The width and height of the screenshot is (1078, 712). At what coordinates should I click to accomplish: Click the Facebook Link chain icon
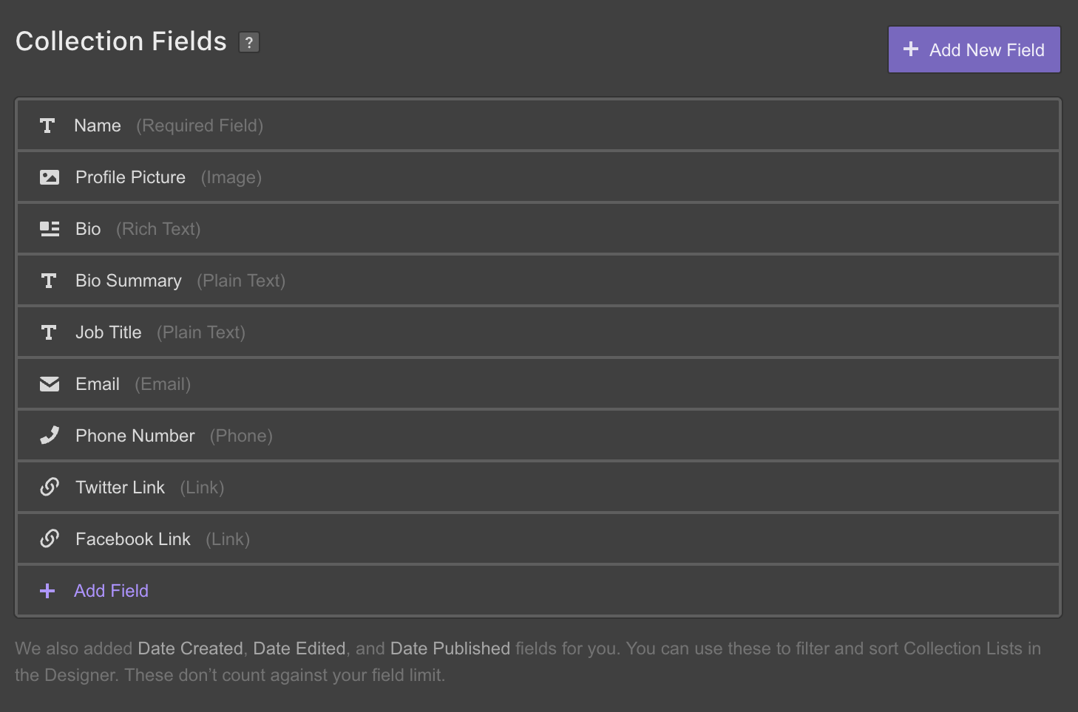[x=50, y=539]
